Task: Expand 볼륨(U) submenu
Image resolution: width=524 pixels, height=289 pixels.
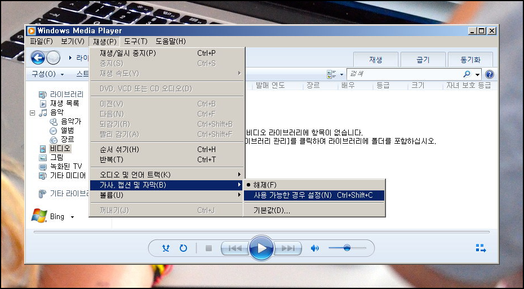Action: [x=167, y=195]
